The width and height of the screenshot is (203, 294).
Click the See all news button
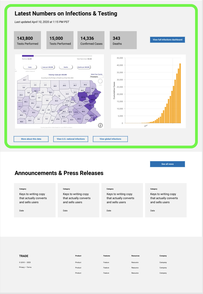click(167, 164)
